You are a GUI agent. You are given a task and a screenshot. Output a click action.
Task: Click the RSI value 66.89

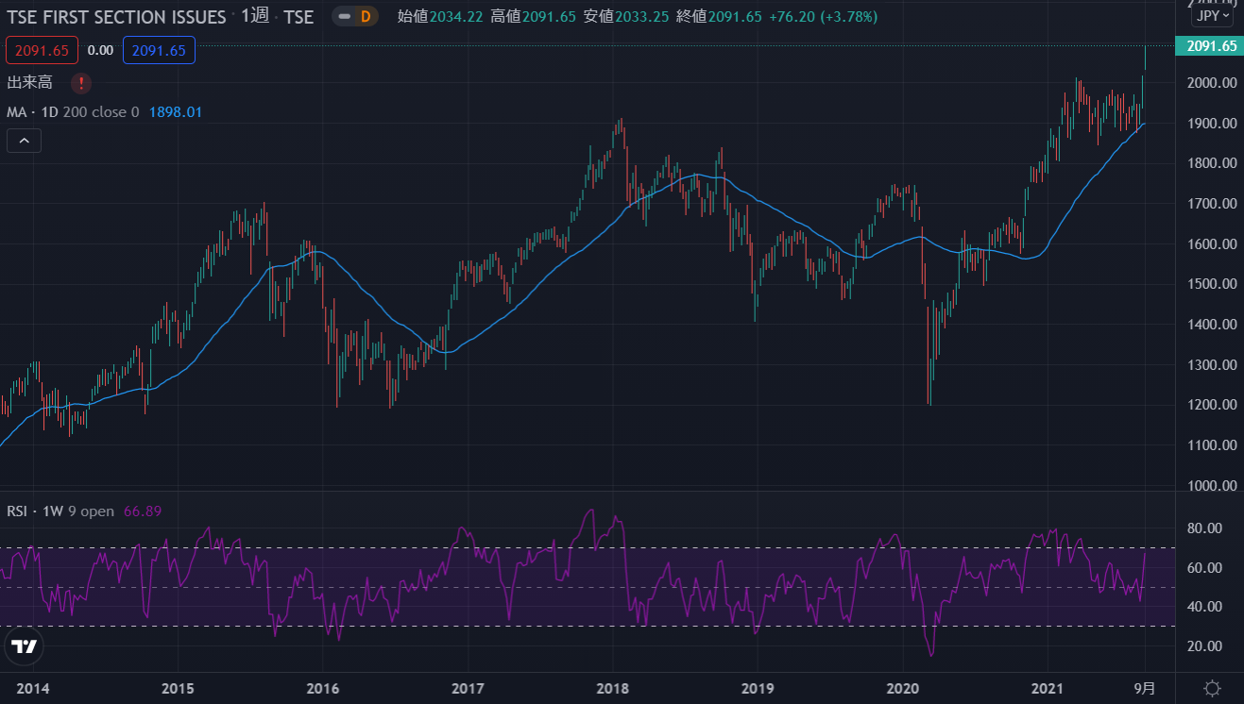click(x=143, y=511)
